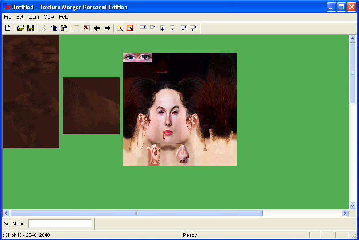
Task: Click the Set Name text field
Action: point(60,224)
